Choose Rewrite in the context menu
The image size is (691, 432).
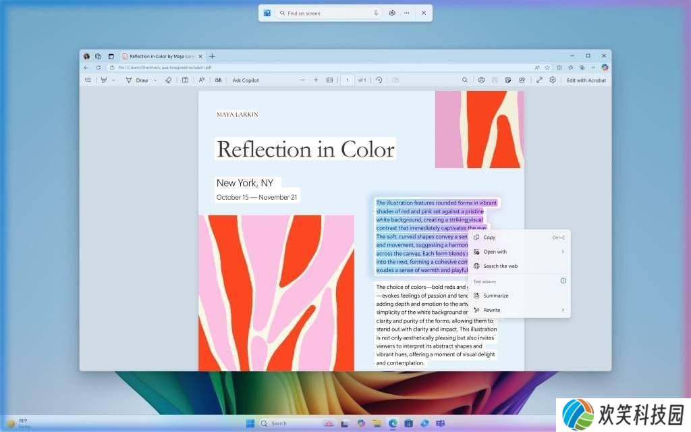(x=519, y=310)
